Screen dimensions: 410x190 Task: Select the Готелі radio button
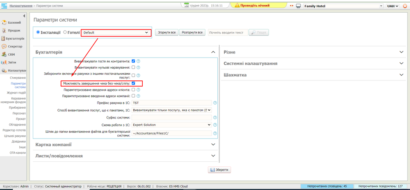pyautogui.click(x=65, y=32)
